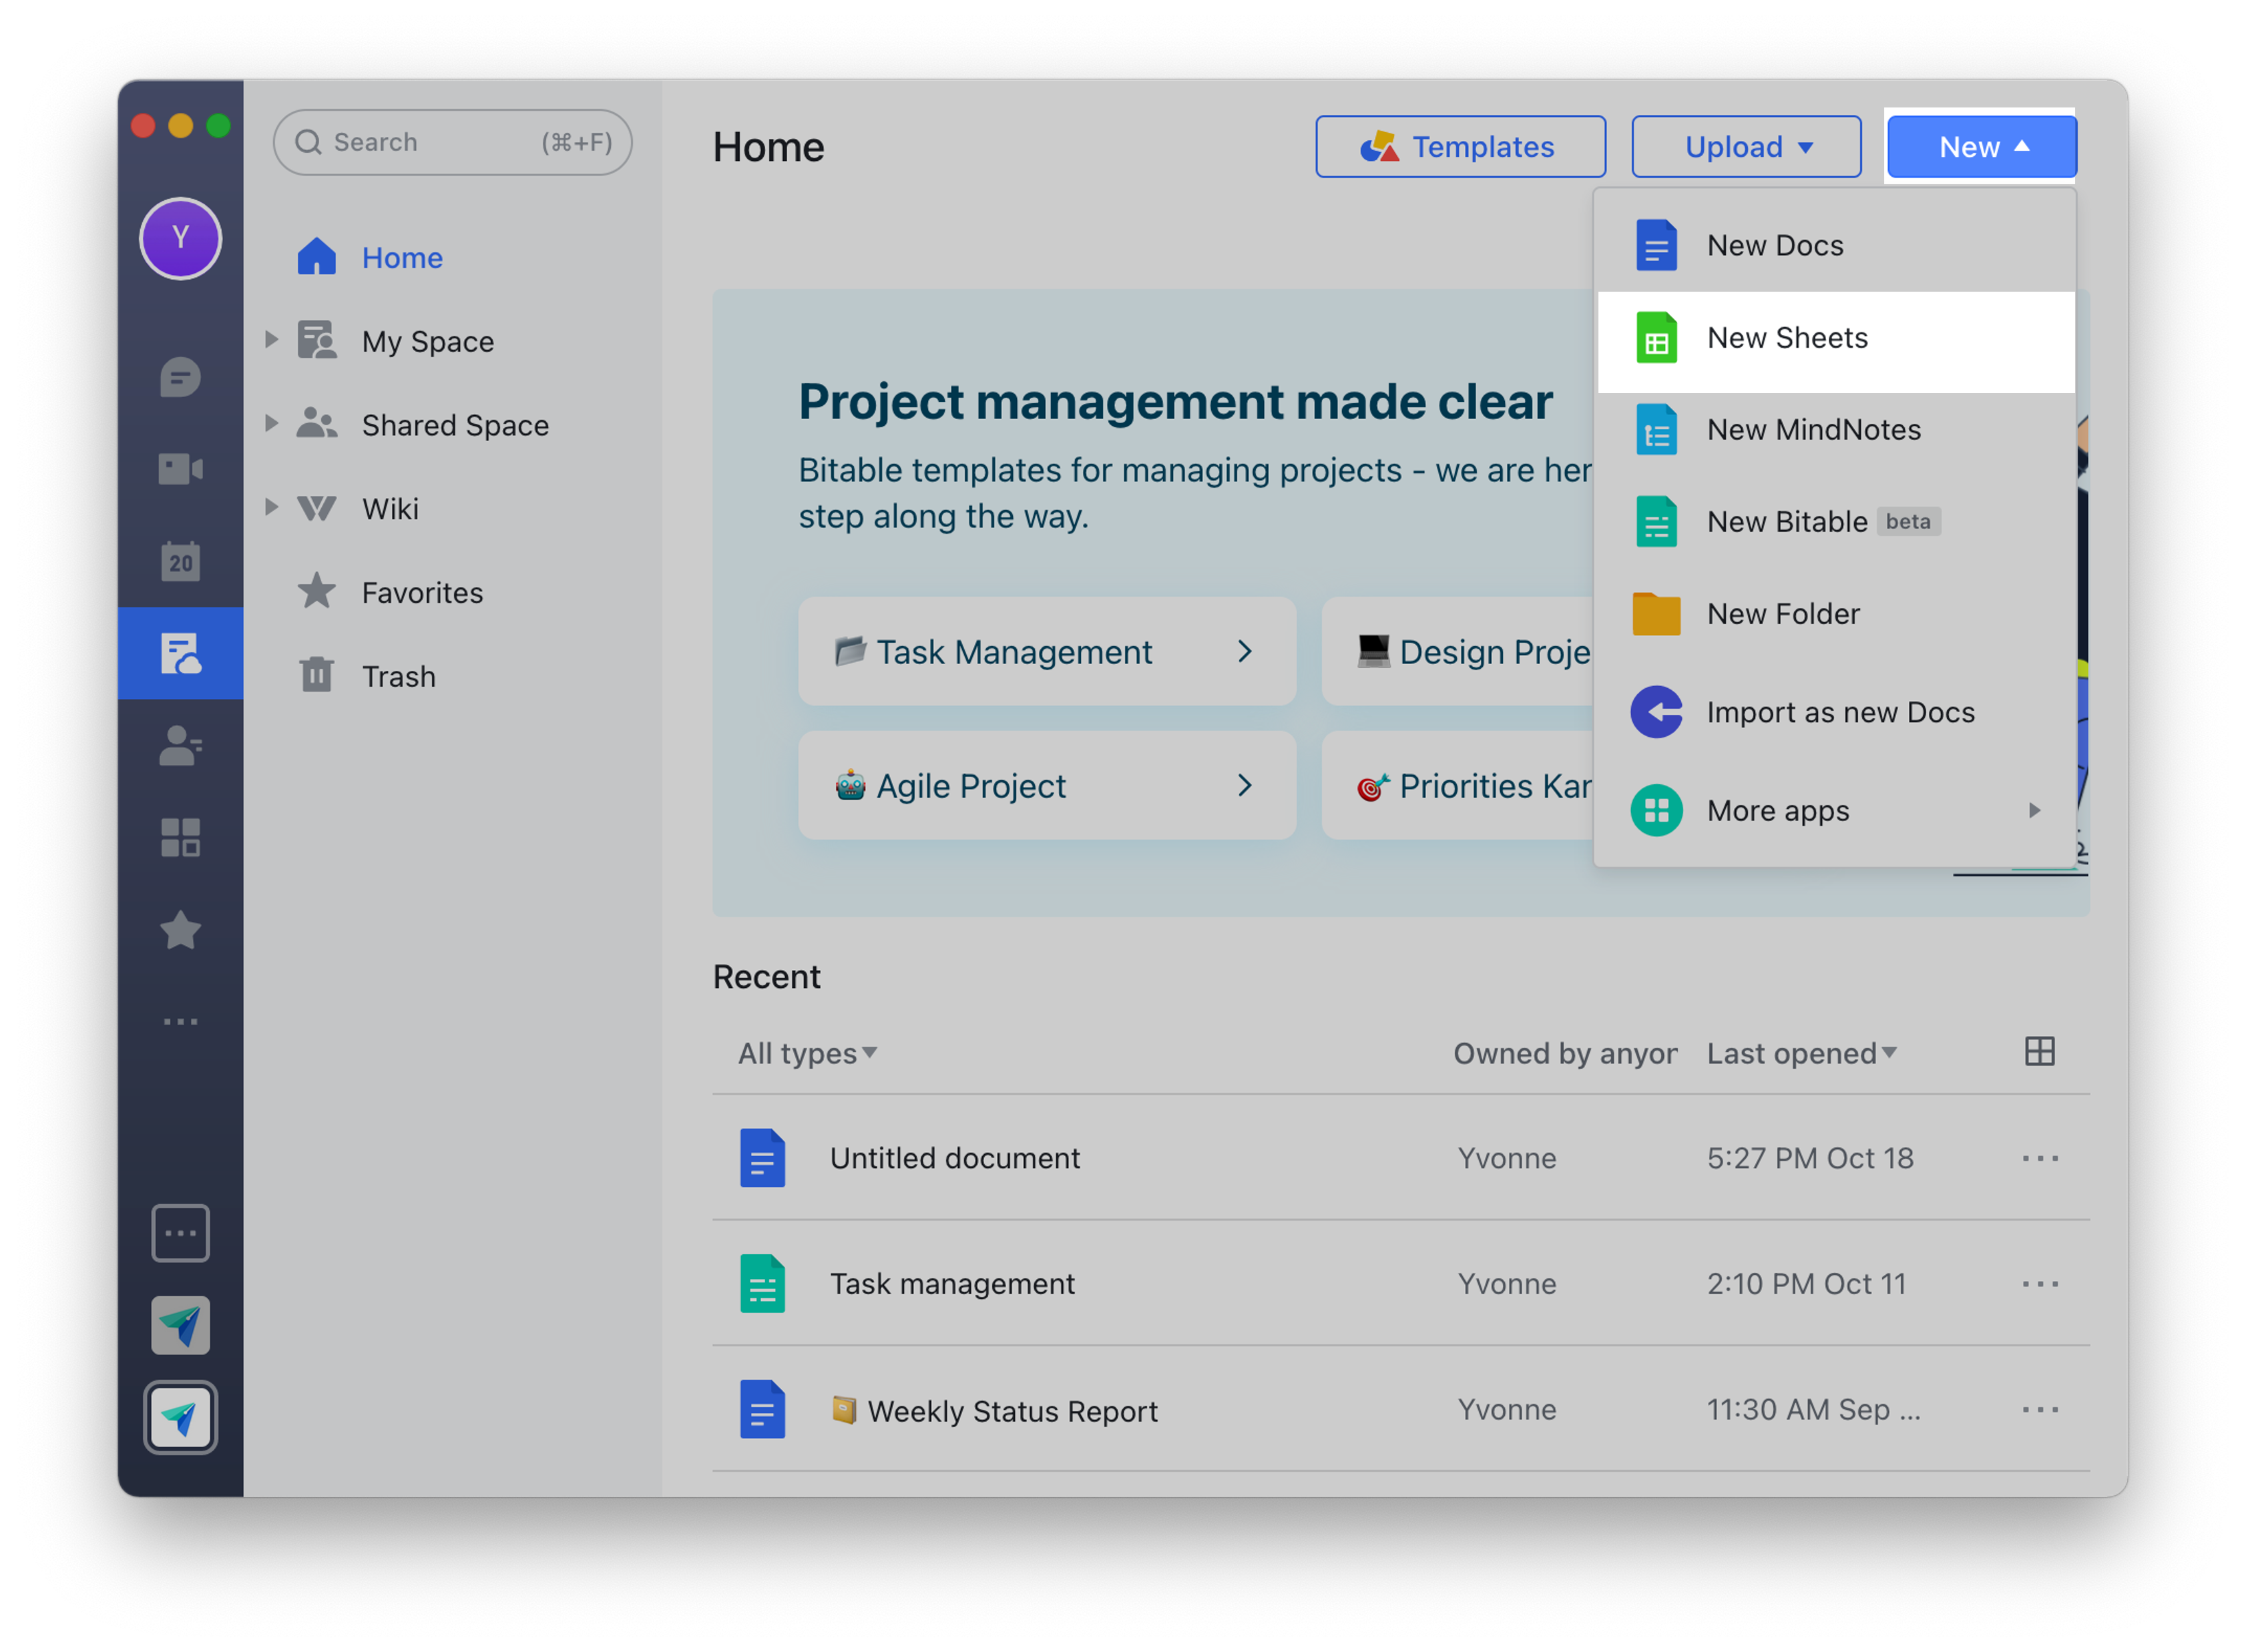Open the All types filter dropdown

coord(806,1052)
